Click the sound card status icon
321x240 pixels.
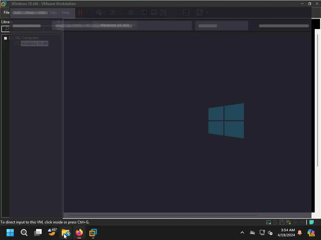(x=302, y=222)
